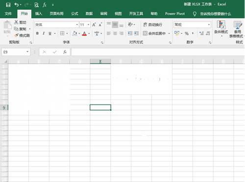This screenshot has height=182, width=245.
Task: Toggle bold formatting
Action: coord(37,33)
